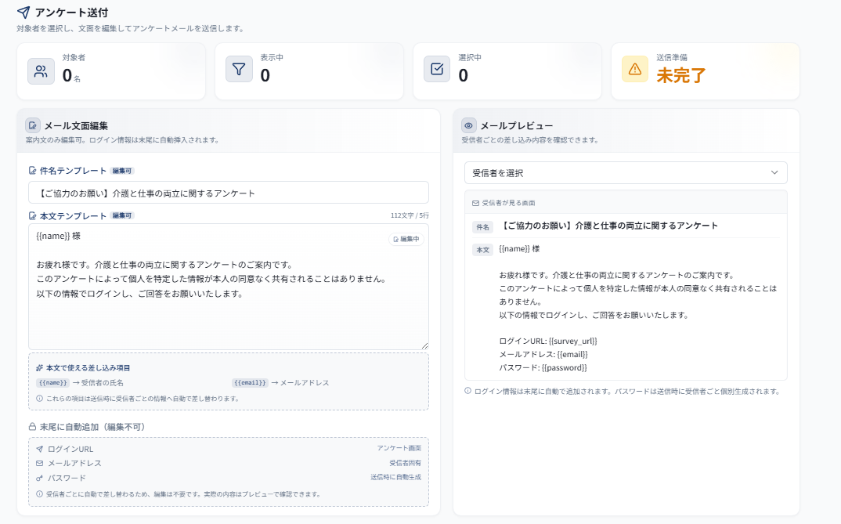Image resolution: width=841 pixels, height=524 pixels.
Task: Click the envelope icon next to 受信者が見る画面
Action: (475, 203)
